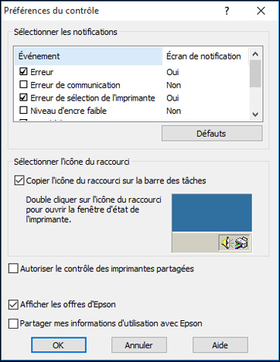Enable Autoriser le contrôle des imprimantes partagées

[13, 268]
